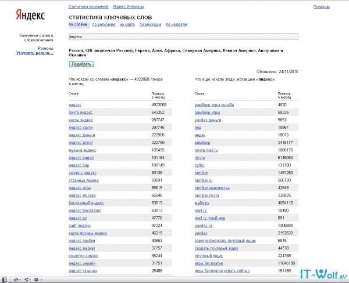Open 'яндекс маркет' keyword link
Screen dimensions: 349x283
(82, 248)
